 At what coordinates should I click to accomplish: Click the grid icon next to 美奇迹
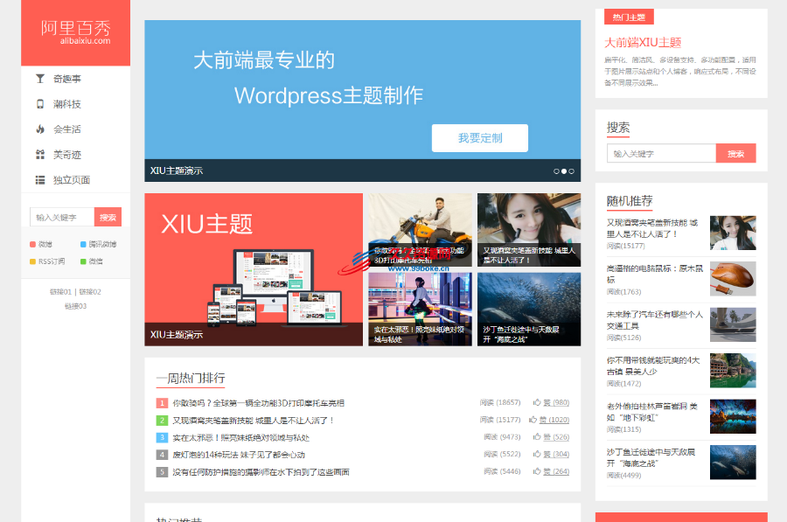[38, 153]
